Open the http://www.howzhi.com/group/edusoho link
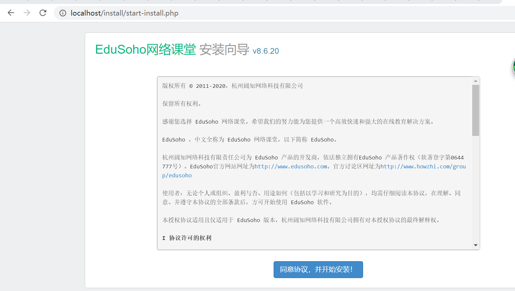Image resolution: width=515 pixels, height=291 pixels. pos(423,166)
